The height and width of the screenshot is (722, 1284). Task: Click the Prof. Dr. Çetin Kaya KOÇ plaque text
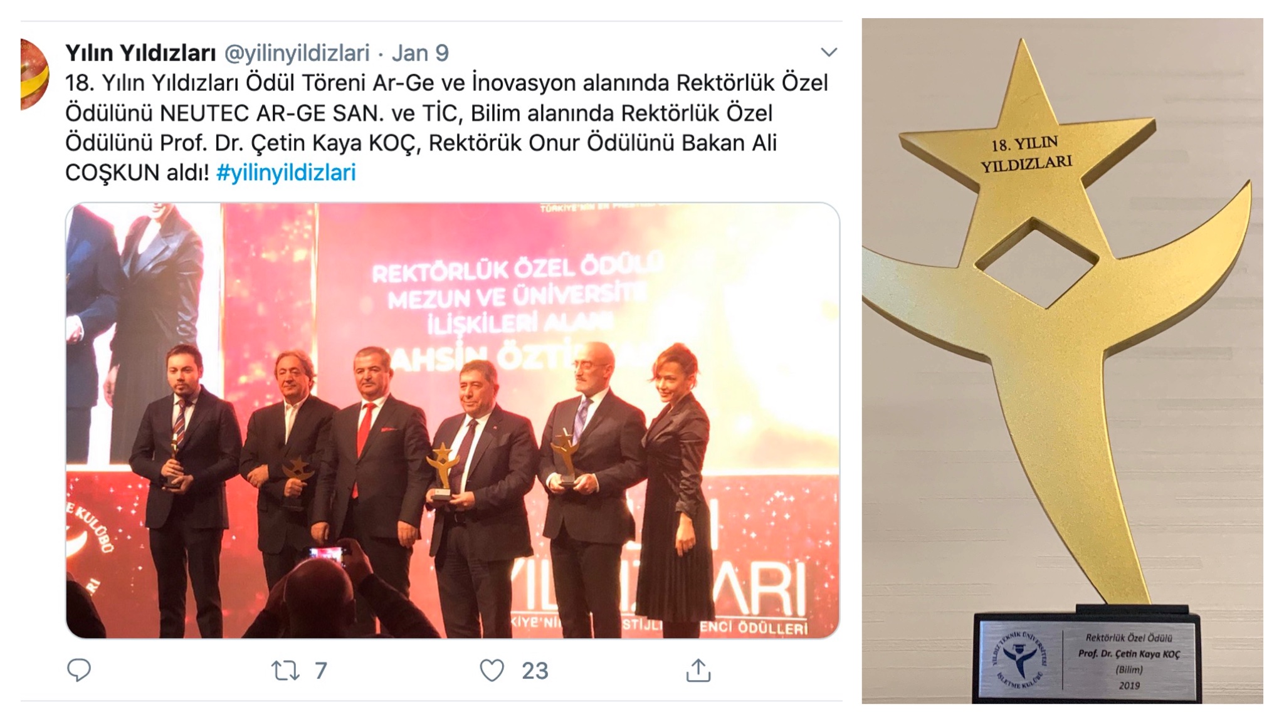pyautogui.click(x=1129, y=654)
